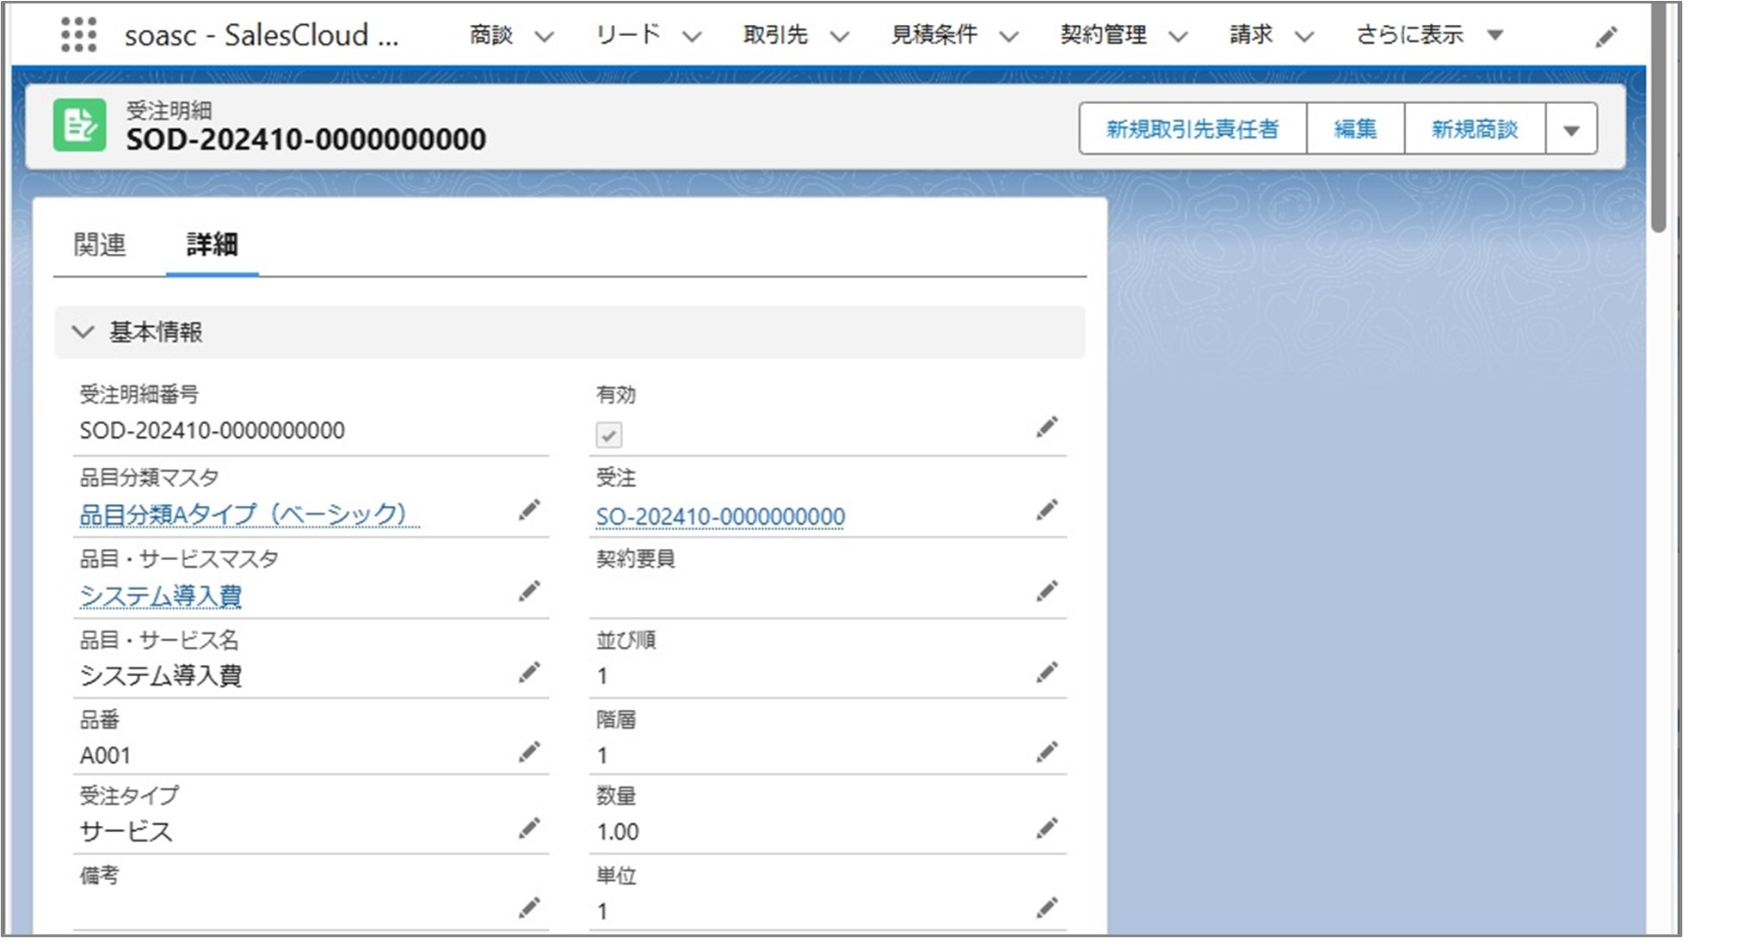Image resolution: width=1744 pixels, height=942 pixels.
Task: Collapse the 基本情報 section
Action: pyautogui.click(x=83, y=332)
